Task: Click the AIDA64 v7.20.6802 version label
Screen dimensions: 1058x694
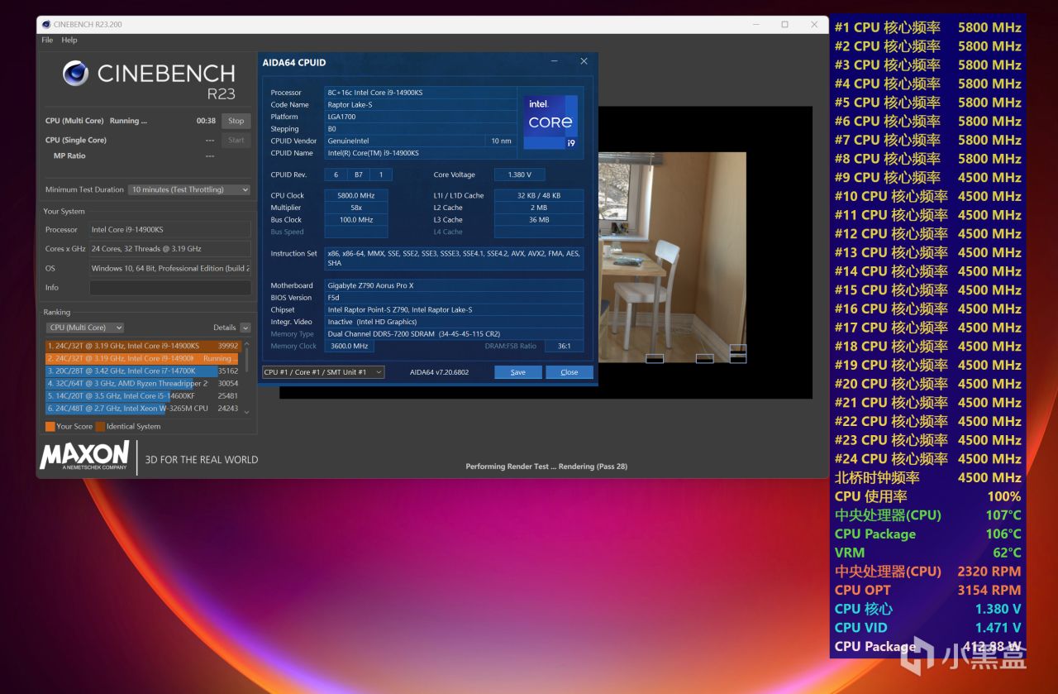Action: (x=439, y=372)
